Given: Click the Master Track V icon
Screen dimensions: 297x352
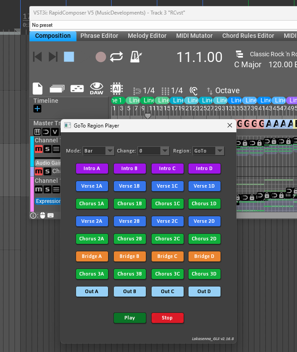Looking at the screenshot, I should point(55,132).
